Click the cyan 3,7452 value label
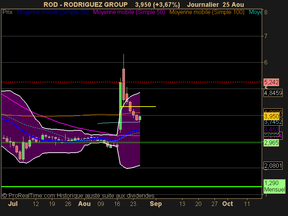The width and height of the screenshot is (288, 216). tap(273, 122)
